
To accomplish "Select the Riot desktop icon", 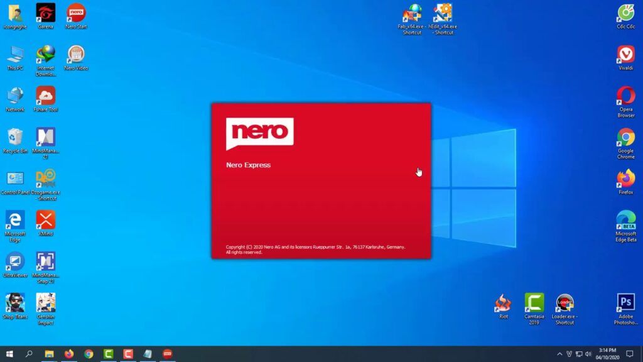I will [x=504, y=307].
